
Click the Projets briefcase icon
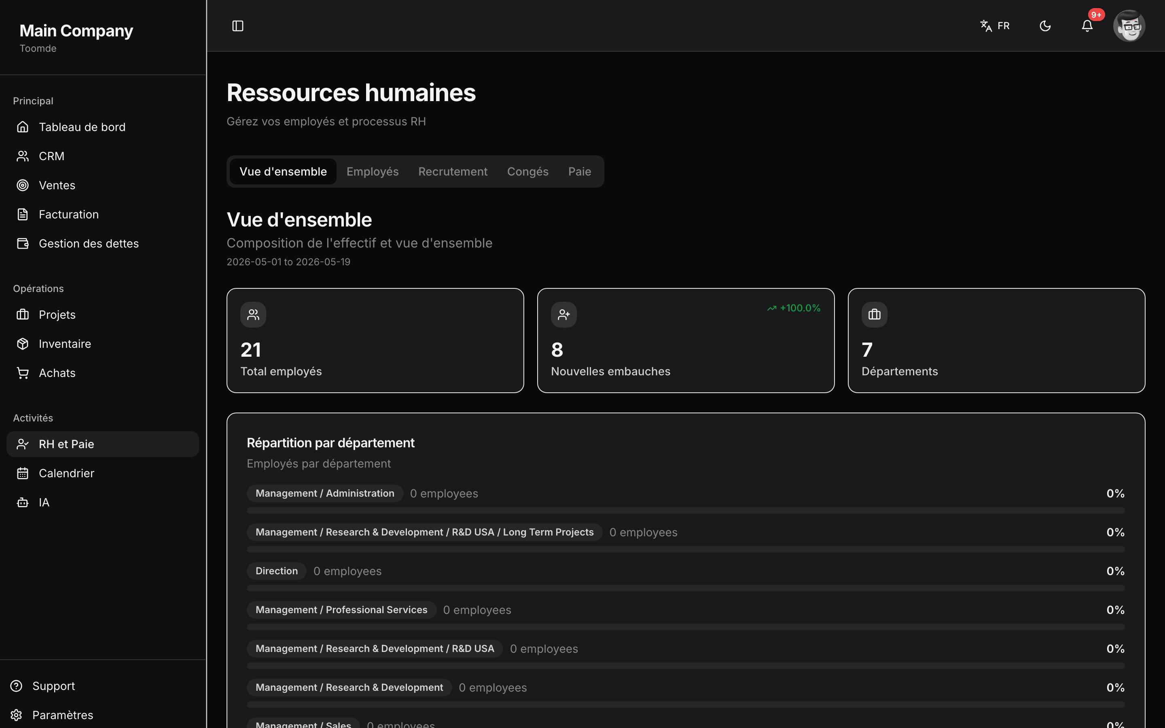pos(23,314)
